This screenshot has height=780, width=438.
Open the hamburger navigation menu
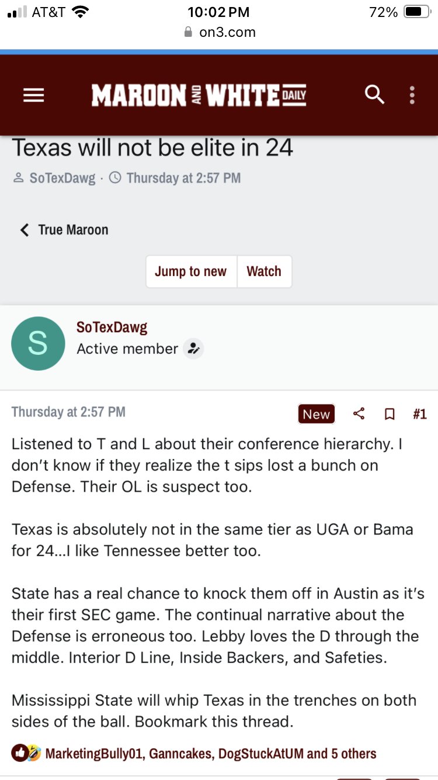click(34, 95)
